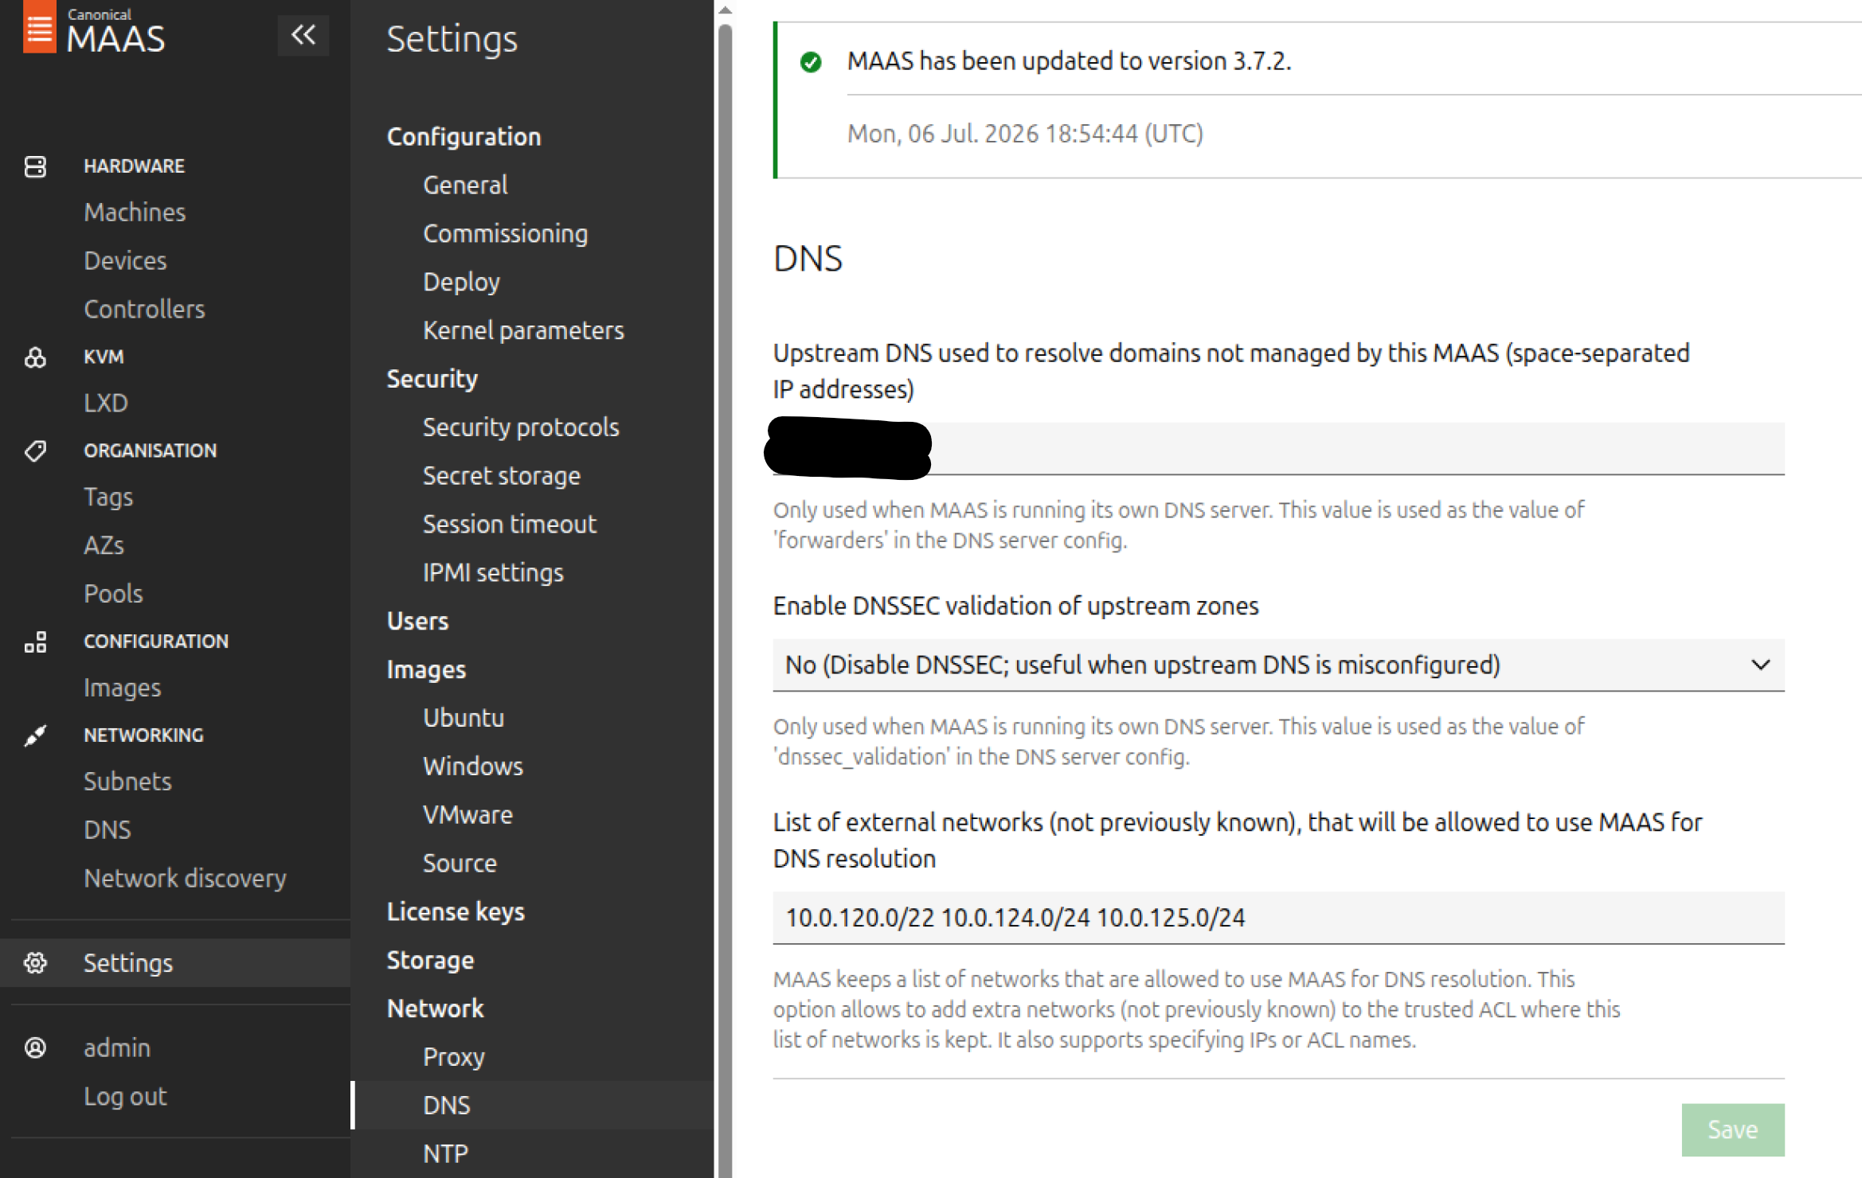
Task: Open VMware images settings
Action: pyautogui.click(x=467, y=816)
